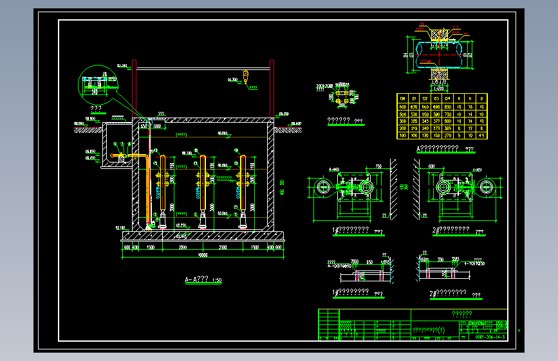Screen dimensions: 558x361
Task: Select the 4-Φ24 annotation on 2# plan
Action: (477, 170)
